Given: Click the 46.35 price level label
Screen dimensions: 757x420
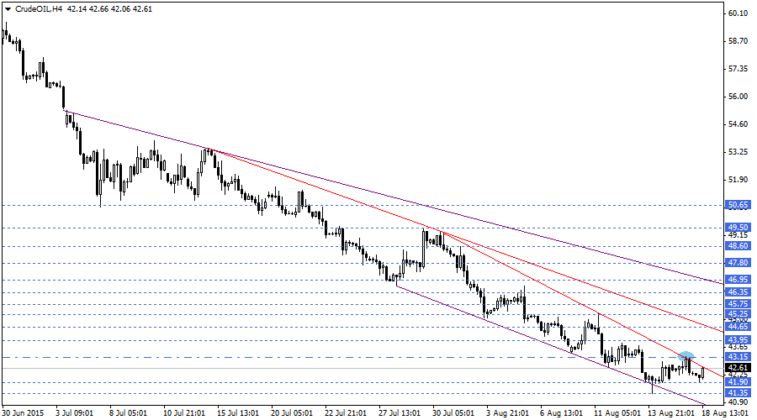Looking at the screenshot, I should click(x=738, y=292).
